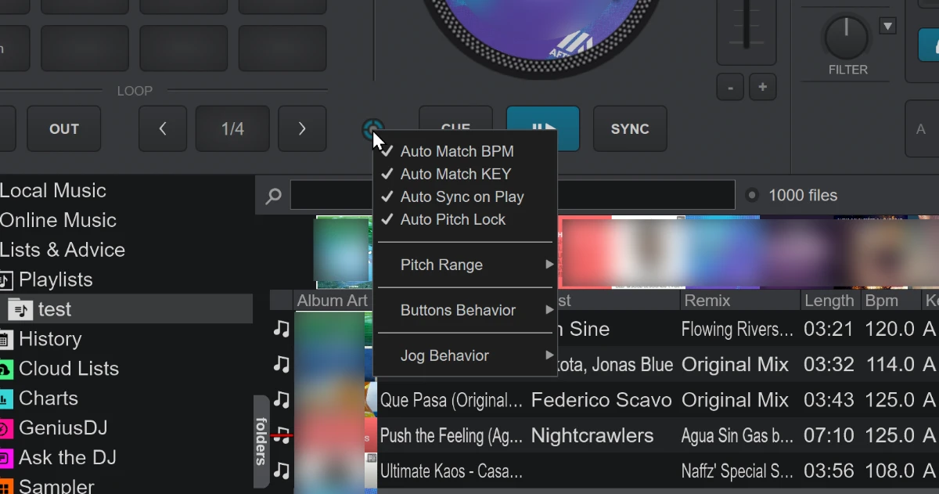Toggle Auto Sync on Play
The image size is (939, 494).
[461, 197]
